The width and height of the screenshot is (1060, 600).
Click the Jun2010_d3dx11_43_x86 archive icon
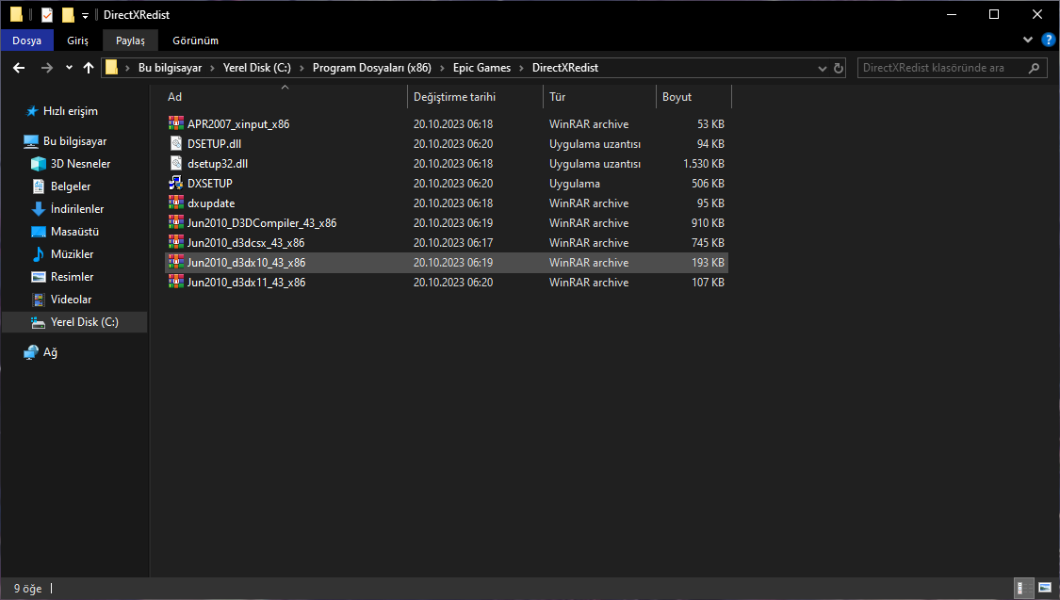176,282
